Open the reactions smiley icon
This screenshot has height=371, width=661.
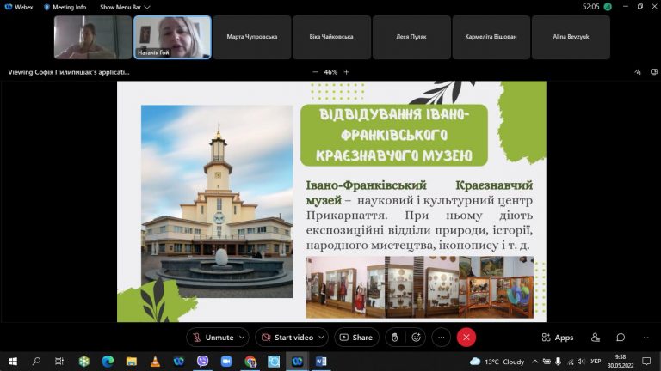[x=416, y=338]
